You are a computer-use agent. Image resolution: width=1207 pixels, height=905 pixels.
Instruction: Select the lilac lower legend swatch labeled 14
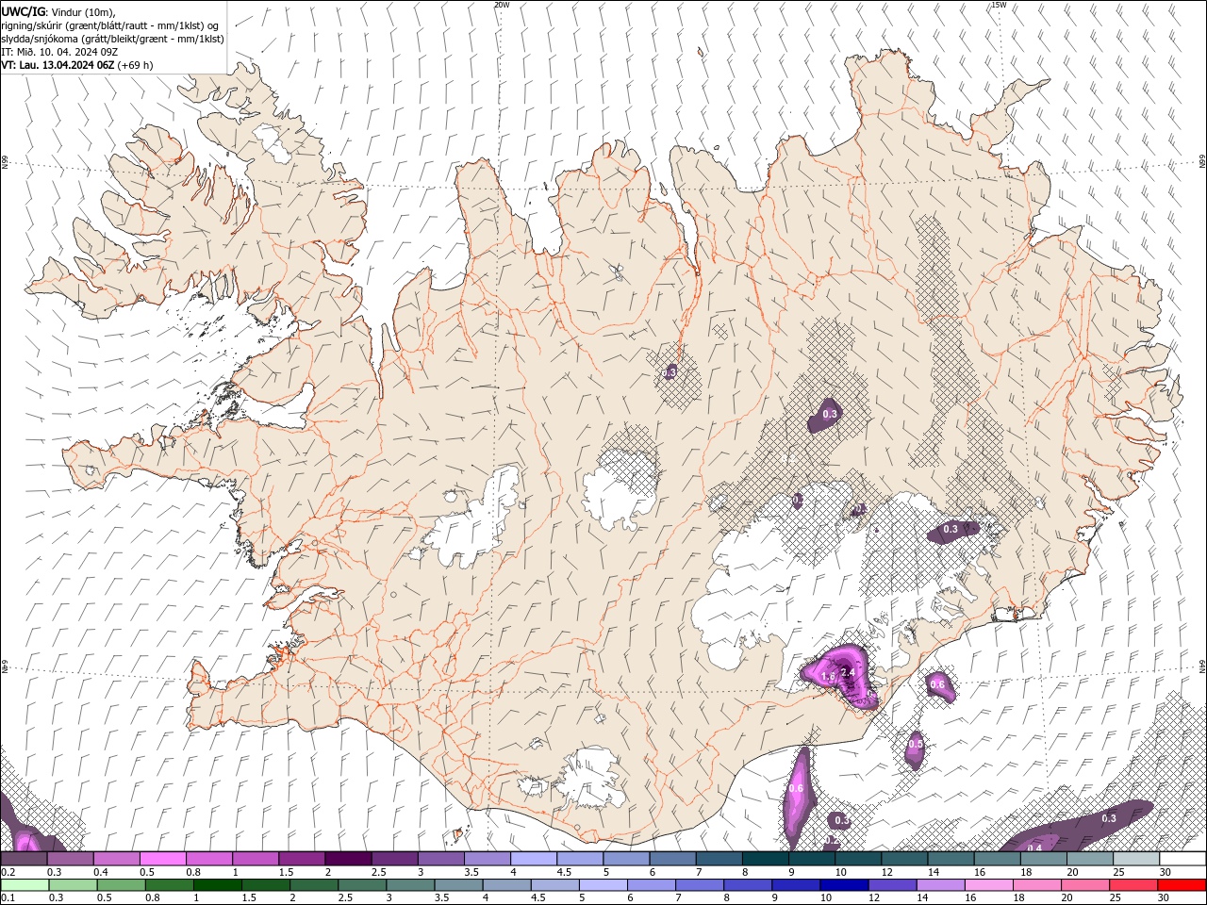[x=940, y=885]
